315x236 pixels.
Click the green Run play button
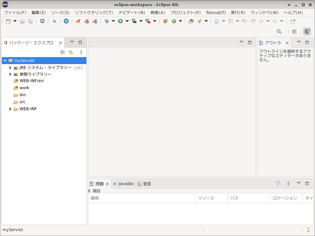click(120, 21)
